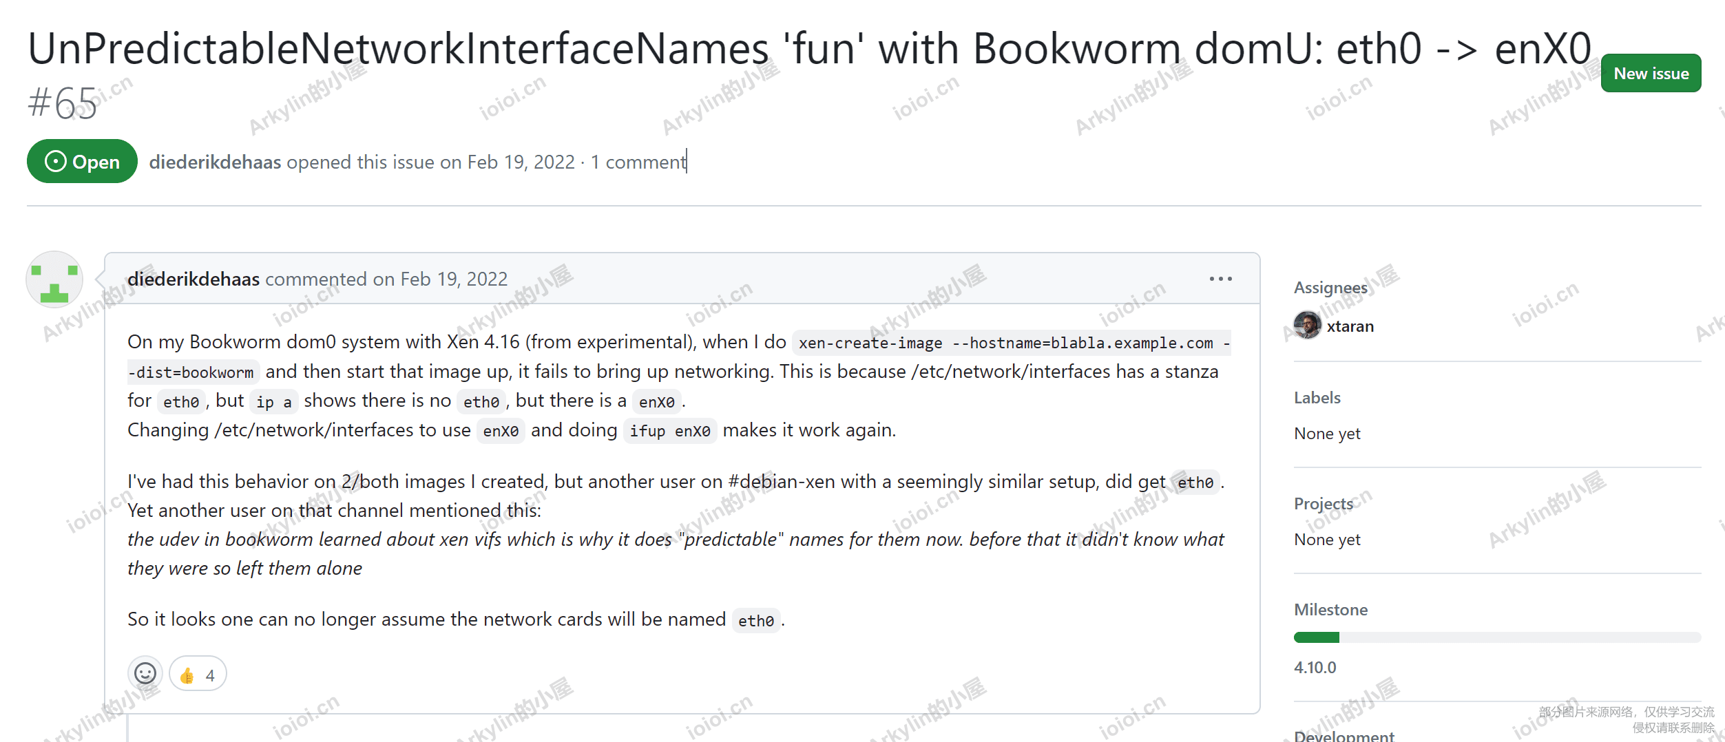Click the green Open status badge
Image resolution: width=1725 pixels, height=742 pixels.
click(x=82, y=162)
